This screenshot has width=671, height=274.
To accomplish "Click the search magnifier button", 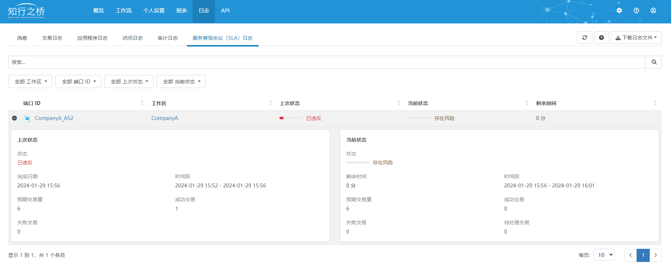I will coord(654,62).
